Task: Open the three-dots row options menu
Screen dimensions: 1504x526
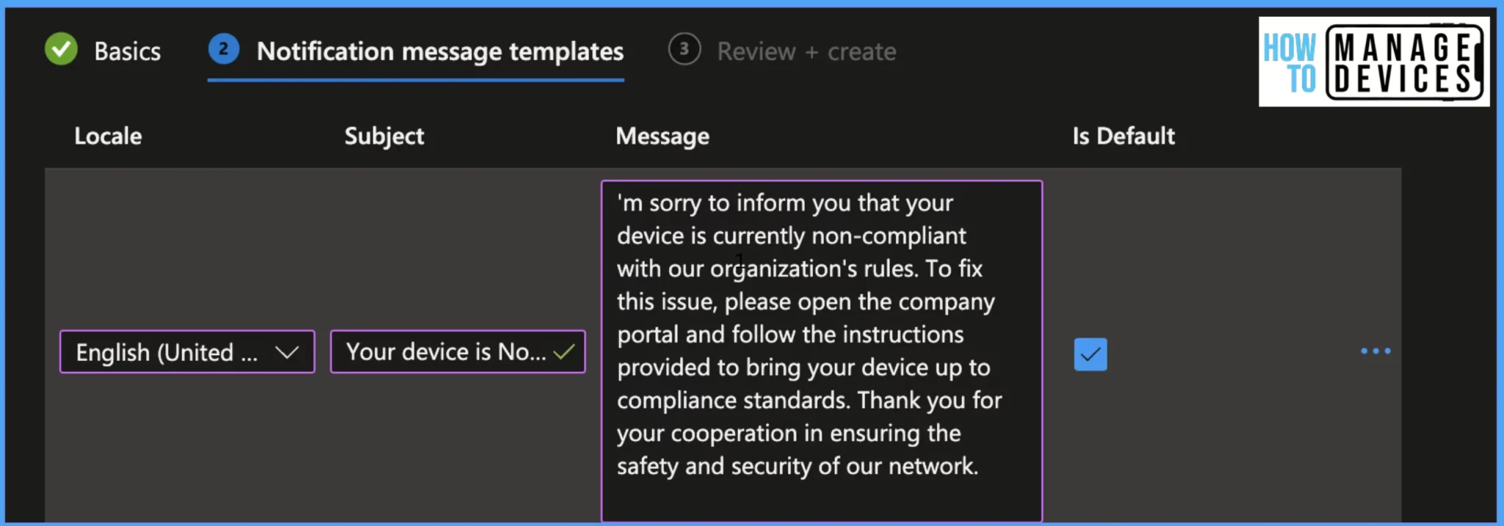Action: (1375, 351)
